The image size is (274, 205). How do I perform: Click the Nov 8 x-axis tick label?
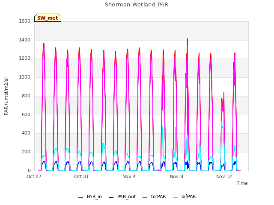pyautogui.click(x=176, y=176)
